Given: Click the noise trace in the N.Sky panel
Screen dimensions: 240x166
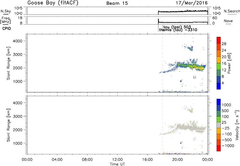Looking at the screenshot, I should pos(183,11).
